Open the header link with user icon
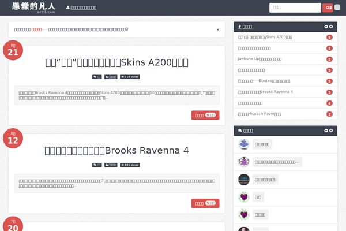Screen dimensions: 346x231 coord(81,8)
